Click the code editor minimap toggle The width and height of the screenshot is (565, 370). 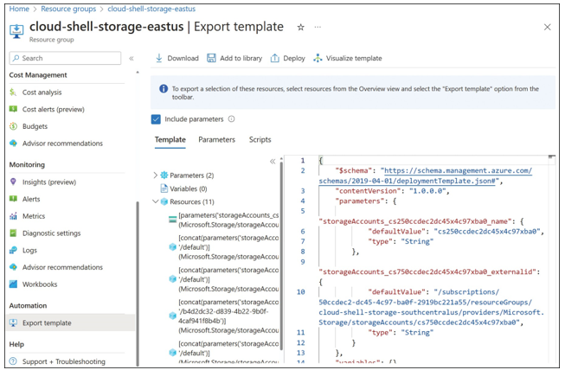pyautogui.click(x=550, y=157)
